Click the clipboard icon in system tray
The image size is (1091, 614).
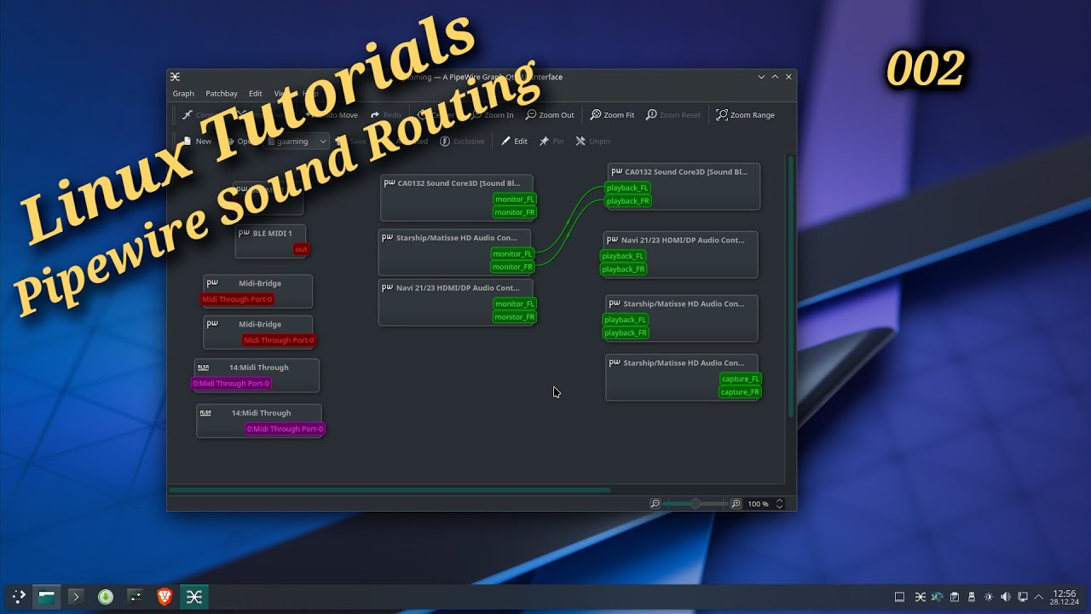(955, 597)
